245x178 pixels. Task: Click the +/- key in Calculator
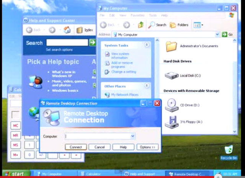coord(41,155)
